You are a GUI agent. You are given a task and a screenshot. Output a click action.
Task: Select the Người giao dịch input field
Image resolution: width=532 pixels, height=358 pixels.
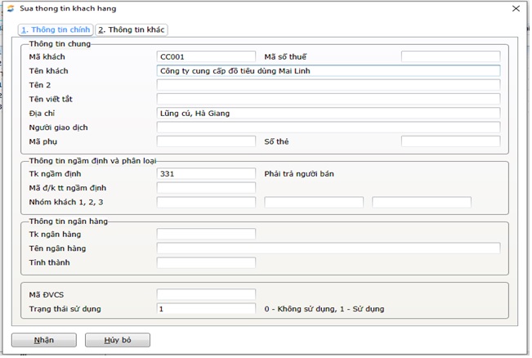(328, 128)
